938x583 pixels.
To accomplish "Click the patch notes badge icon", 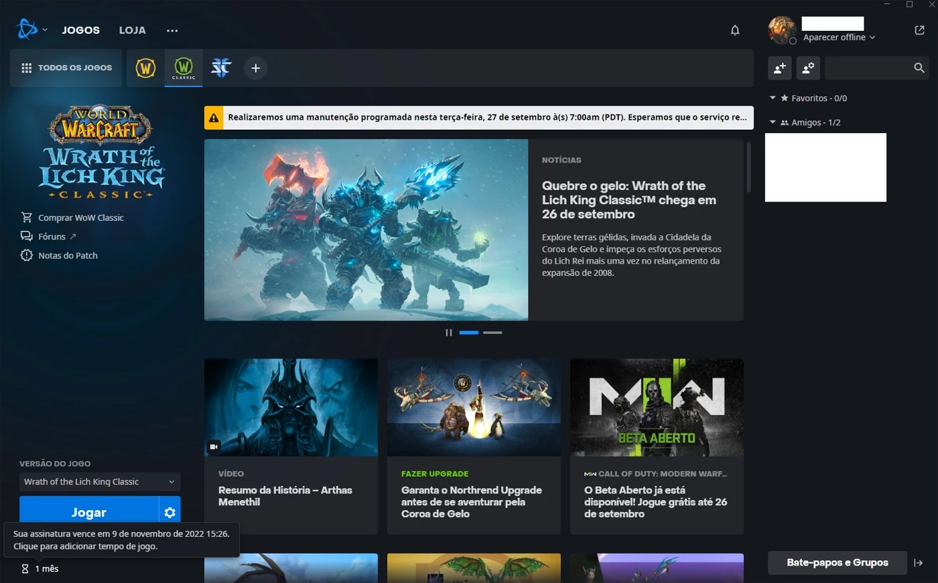I will 27,256.
